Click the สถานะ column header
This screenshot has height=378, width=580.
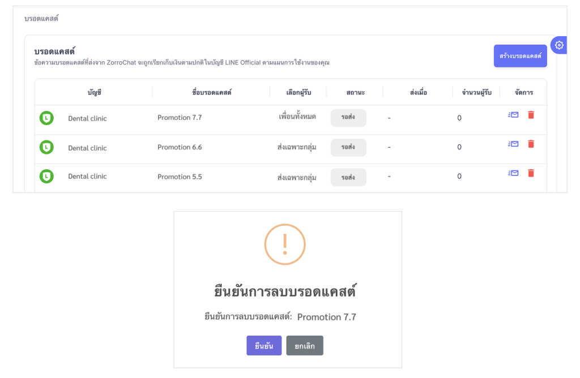(x=355, y=92)
